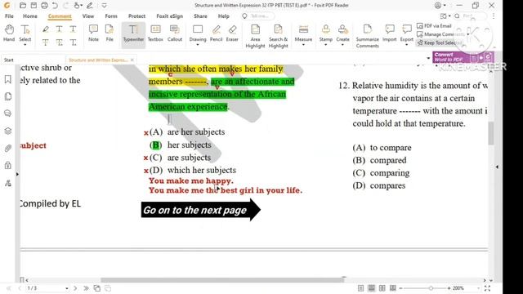Switch to the View tab
Viewport: 523px width, 294px height.
[88, 16]
